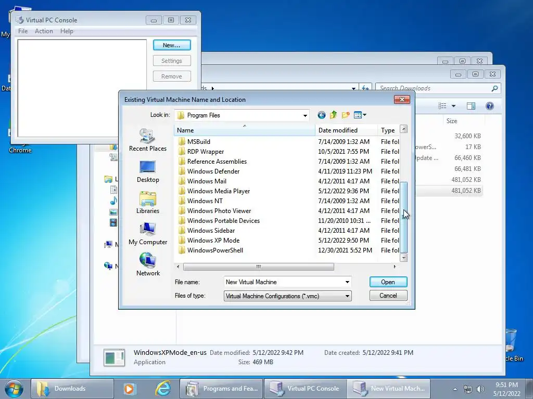533x399 pixels.
Task: Open the File menu in Virtual PC Console
Action: click(23, 31)
